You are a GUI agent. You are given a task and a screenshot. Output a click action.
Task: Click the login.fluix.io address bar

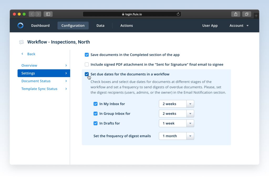pyautogui.click(x=132, y=14)
